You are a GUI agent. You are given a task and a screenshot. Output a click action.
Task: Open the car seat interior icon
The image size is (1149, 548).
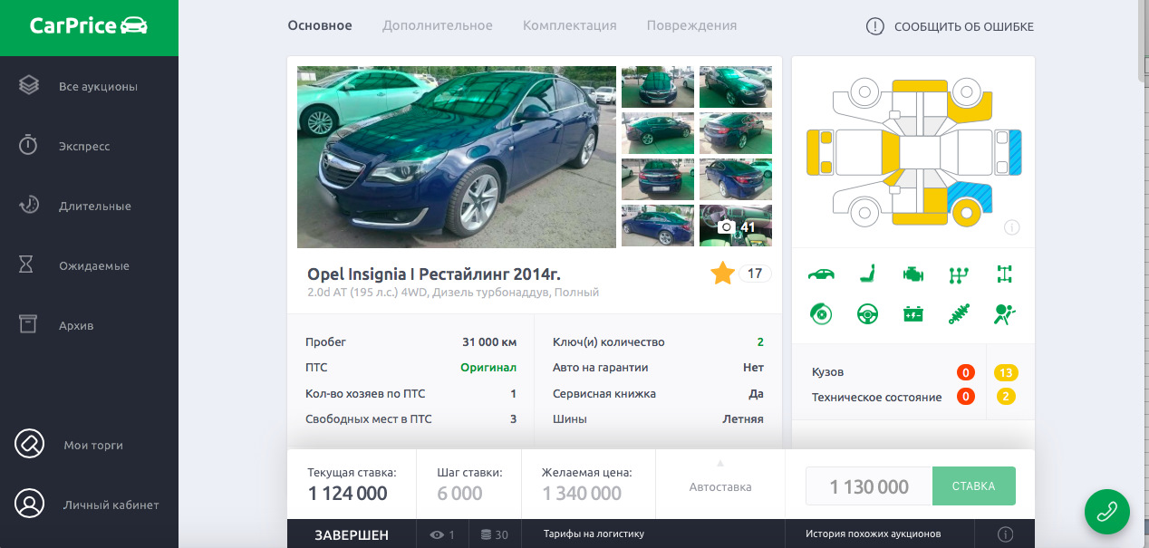(867, 274)
